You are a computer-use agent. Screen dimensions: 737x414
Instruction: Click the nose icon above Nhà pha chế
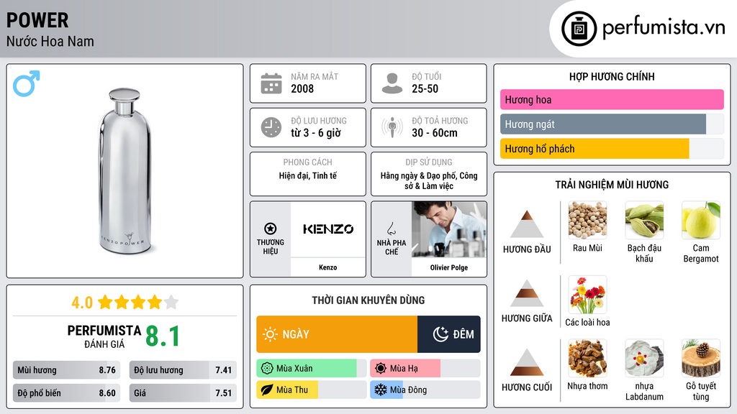click(x=391, y=229)
